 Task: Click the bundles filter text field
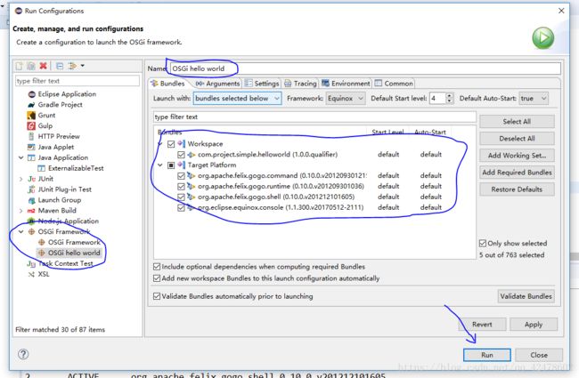pos(314,117)
